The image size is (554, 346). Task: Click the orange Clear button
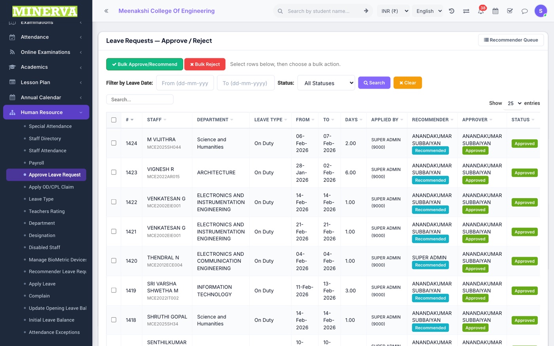(x=408, y=83)
